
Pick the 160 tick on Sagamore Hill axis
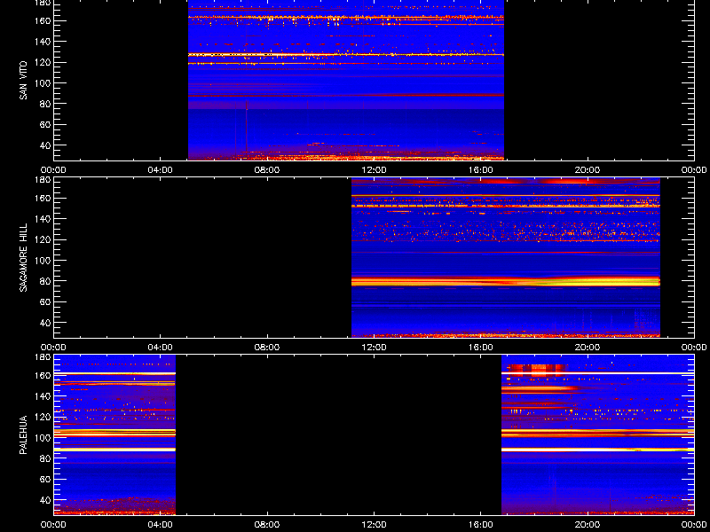pos(43,198)
